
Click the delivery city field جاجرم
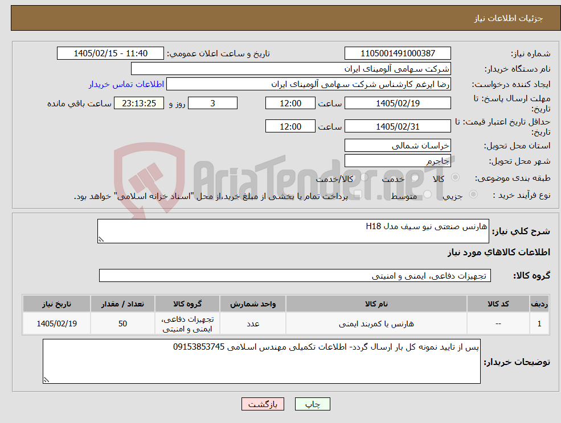pos(398,161)
